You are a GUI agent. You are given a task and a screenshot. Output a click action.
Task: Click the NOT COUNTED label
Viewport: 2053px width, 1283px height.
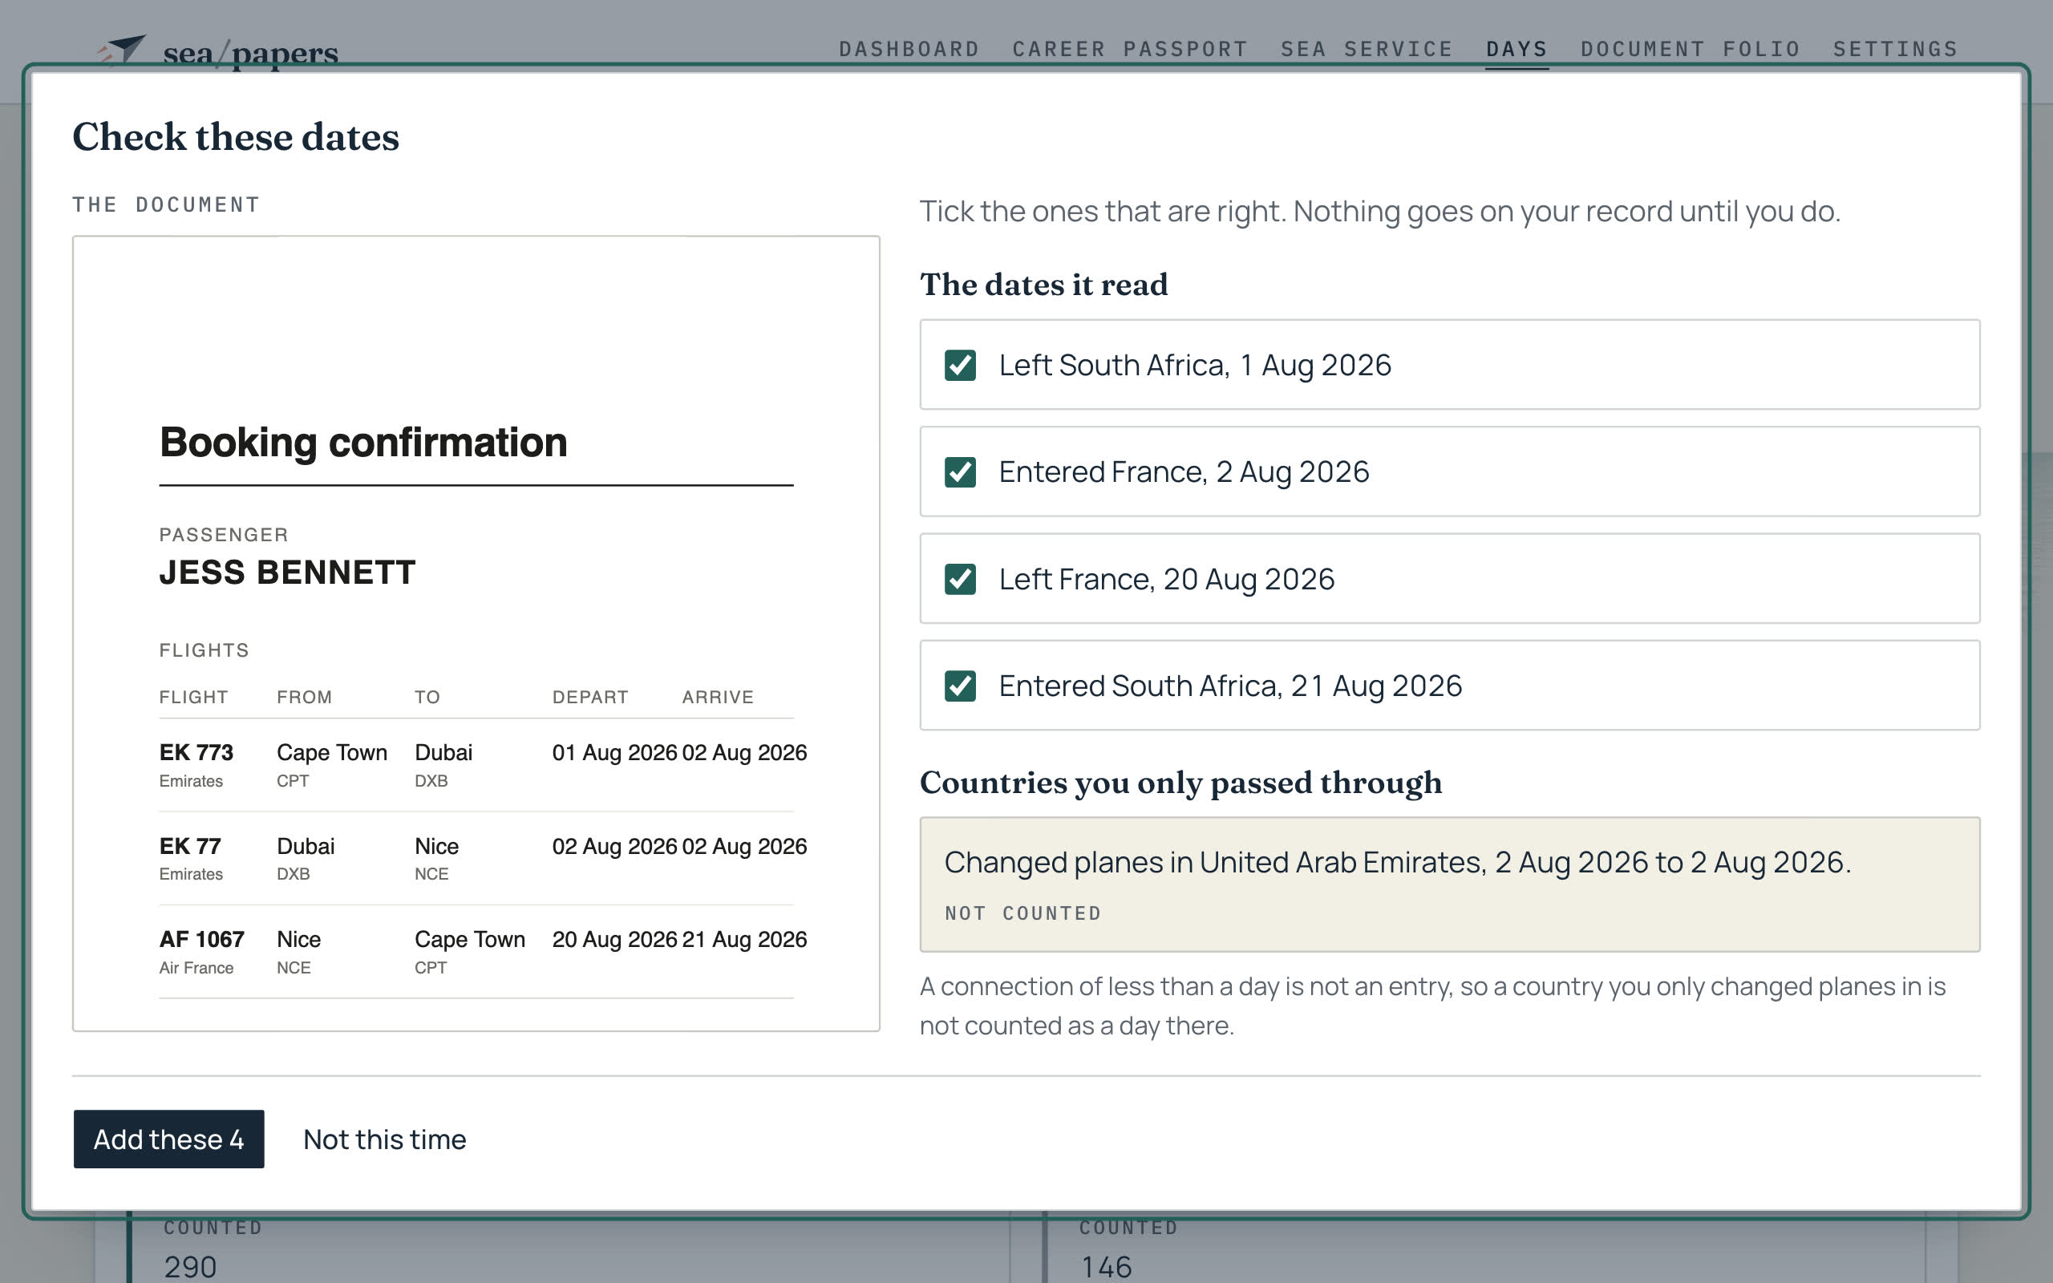[1023, 913]
